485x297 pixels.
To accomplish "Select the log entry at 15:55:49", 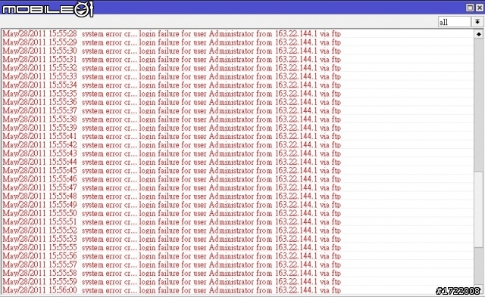I will [x=237, y=205].
